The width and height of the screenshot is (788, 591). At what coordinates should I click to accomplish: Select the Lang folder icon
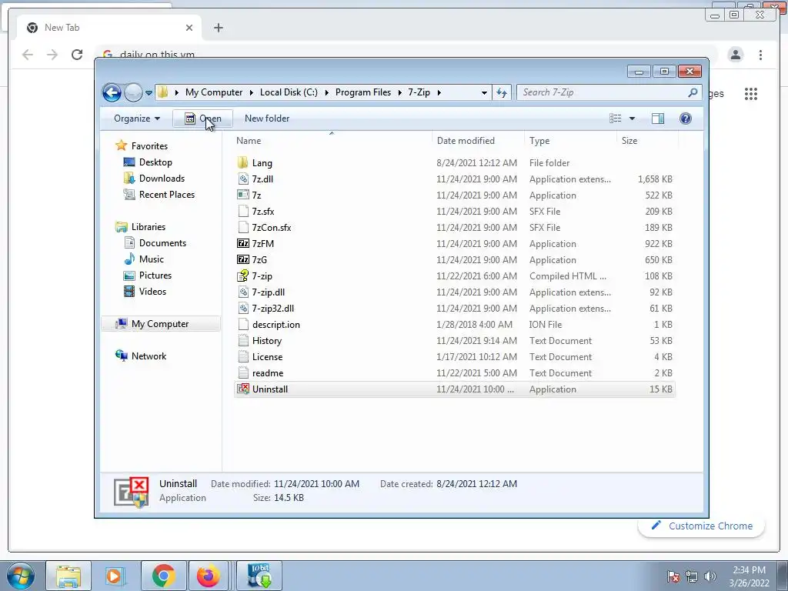click(x=242, y=163)
